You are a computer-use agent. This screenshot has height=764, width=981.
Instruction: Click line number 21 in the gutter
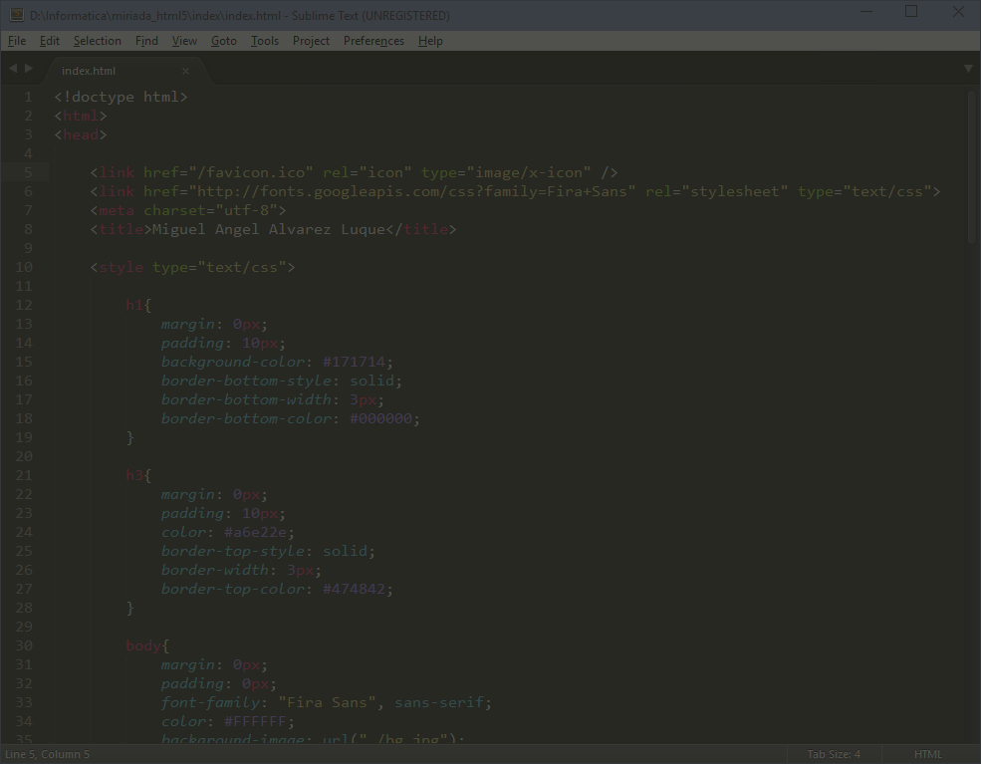(24, 475)
